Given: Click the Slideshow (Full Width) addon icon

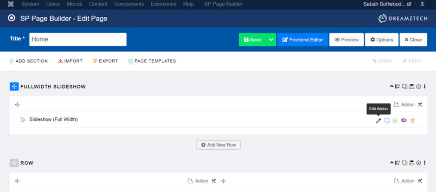Looking at the screenshot, I should point(23,120).
